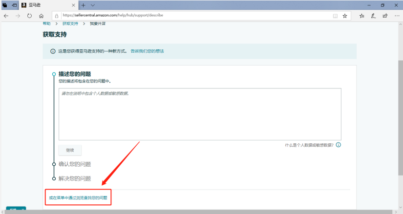
Task: Share this page icon
Action: click(x=385, y=16)
